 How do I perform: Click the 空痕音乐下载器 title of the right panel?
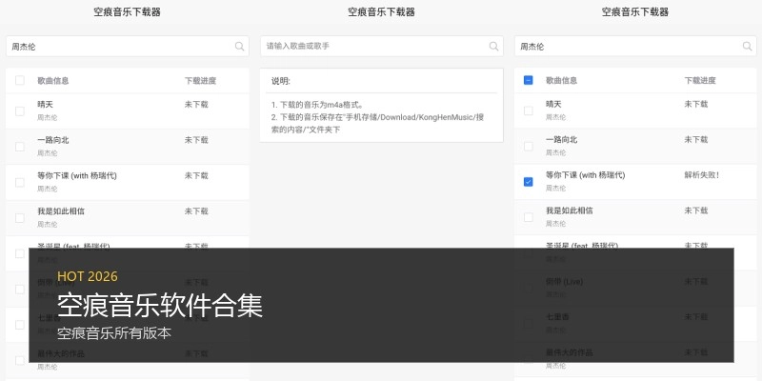635,12
